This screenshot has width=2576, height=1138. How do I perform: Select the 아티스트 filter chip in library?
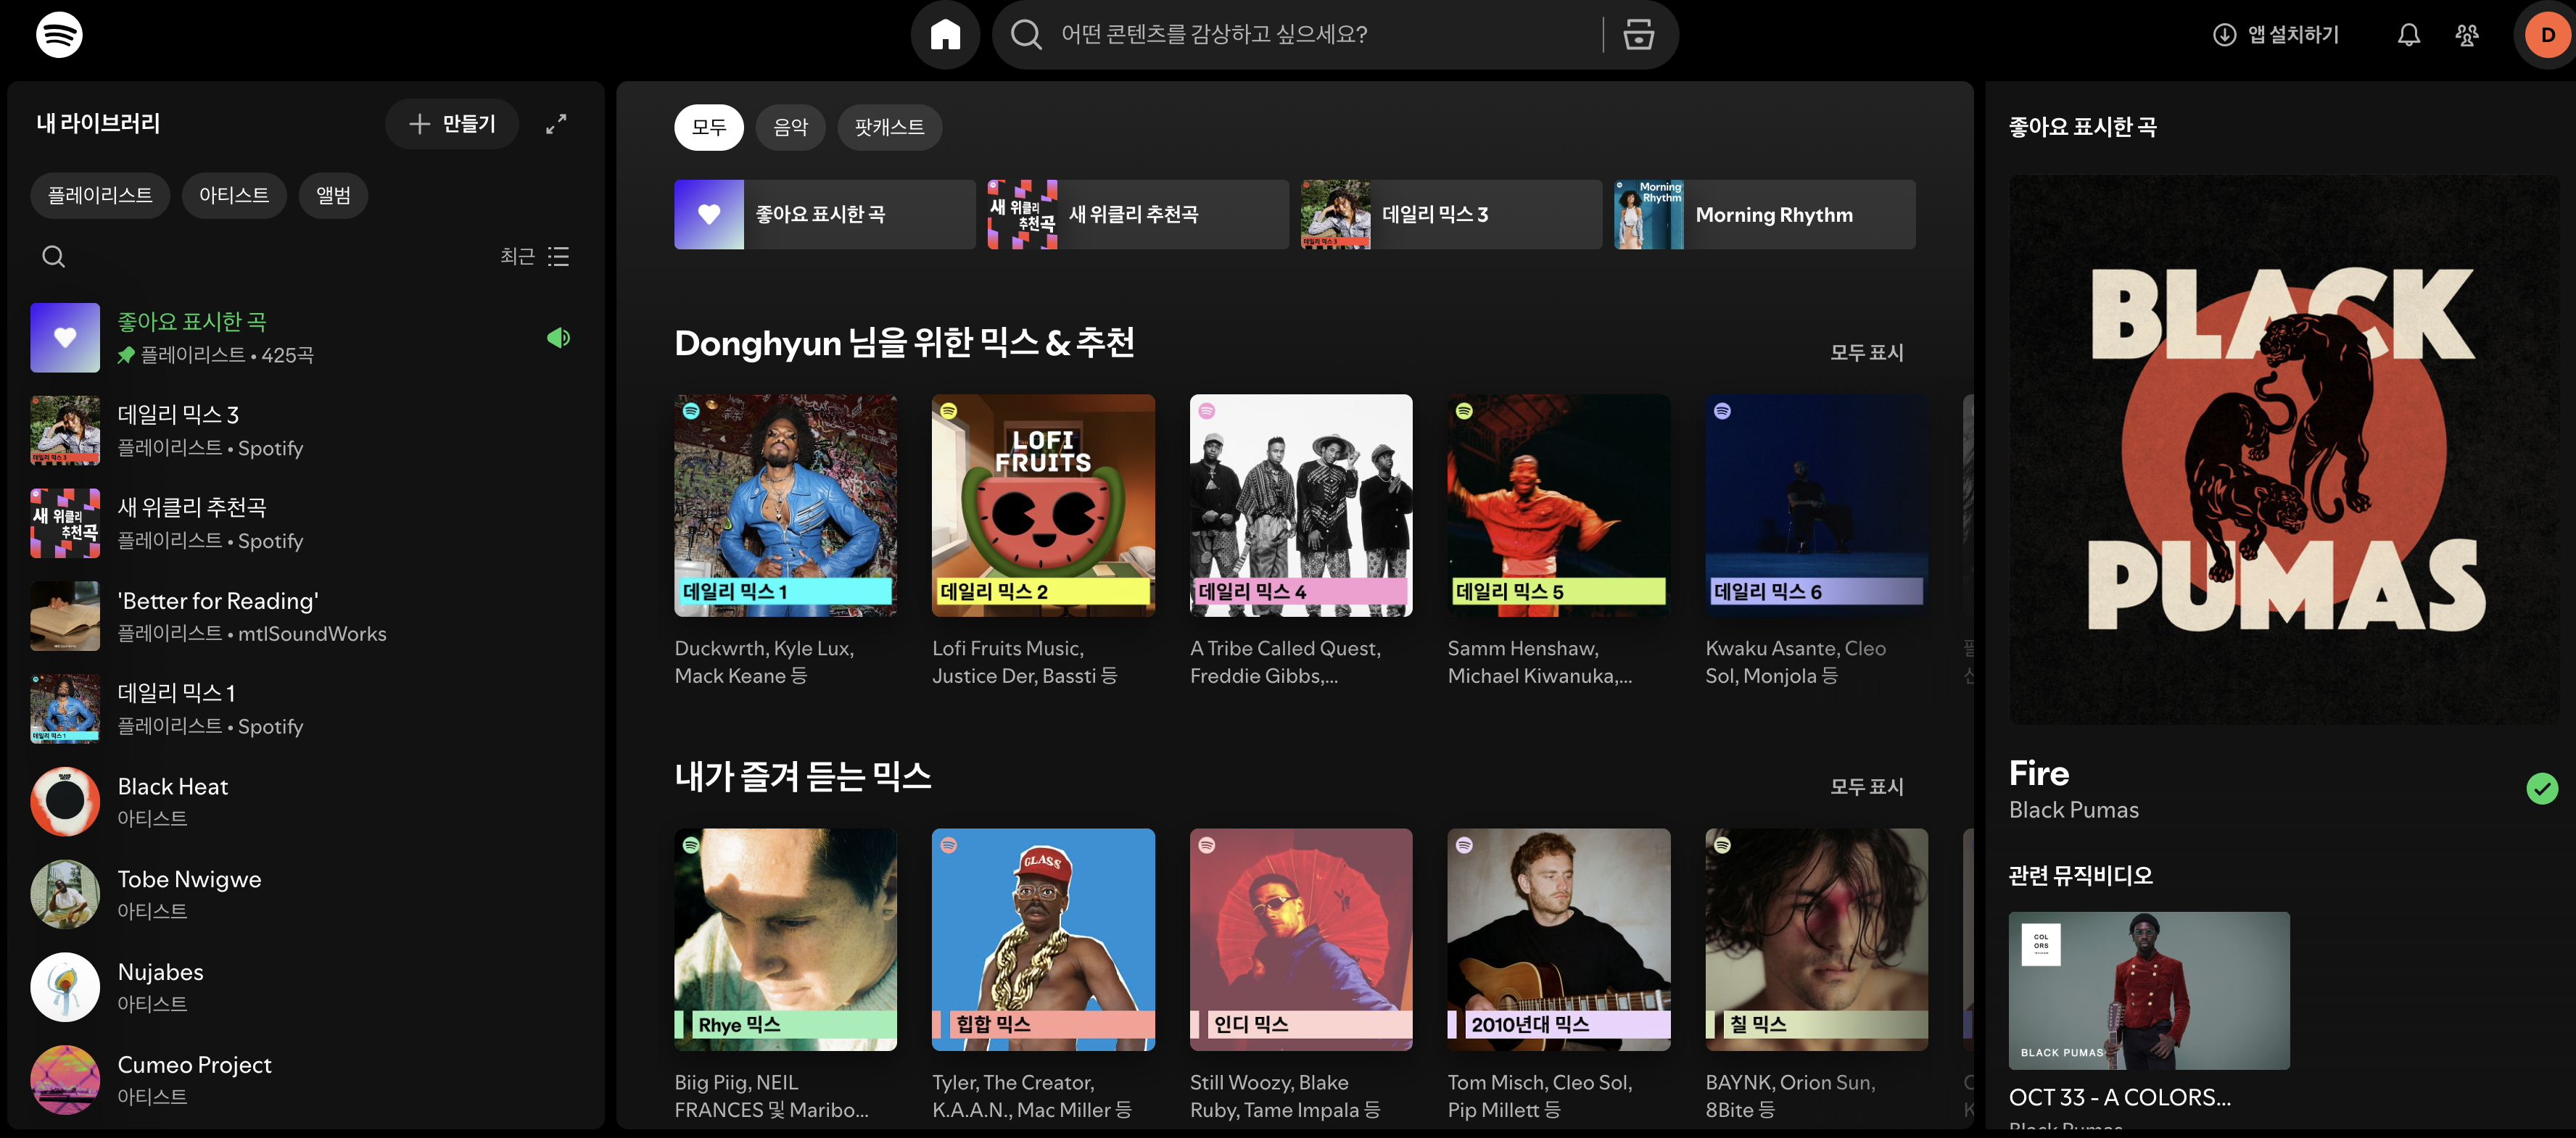tap(234, 195)
